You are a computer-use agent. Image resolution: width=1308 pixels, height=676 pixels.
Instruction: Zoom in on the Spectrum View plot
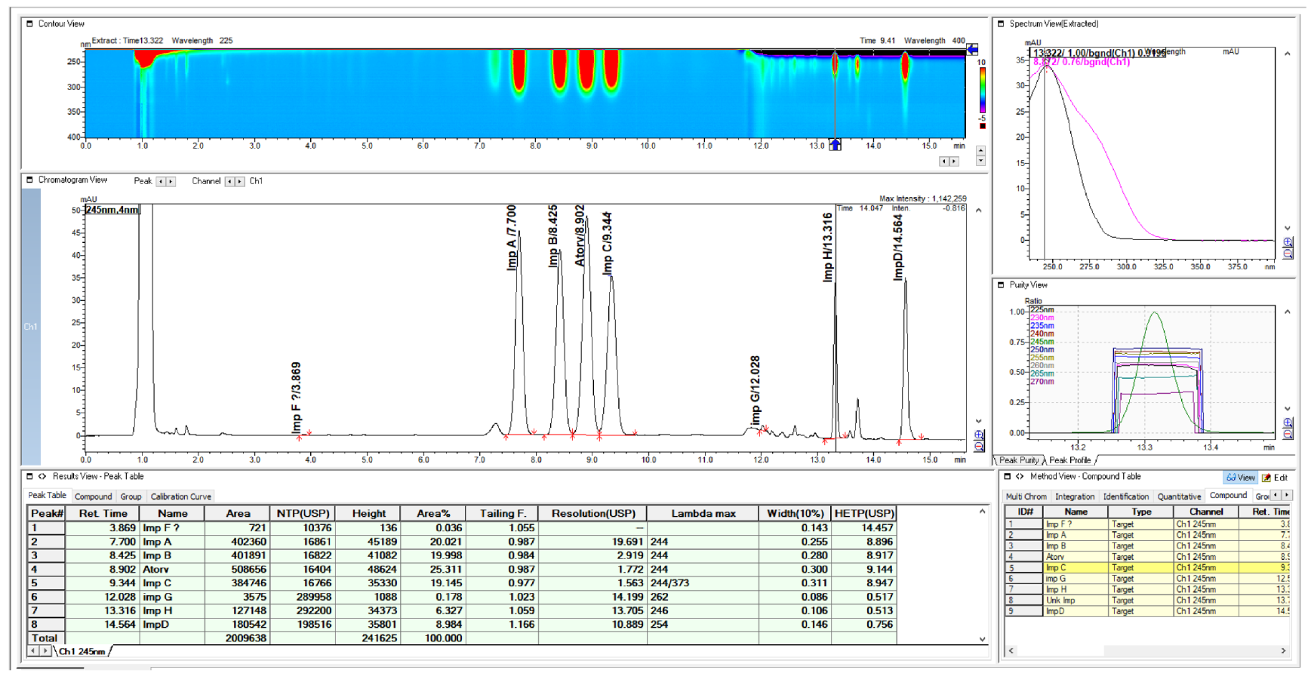1288,242
